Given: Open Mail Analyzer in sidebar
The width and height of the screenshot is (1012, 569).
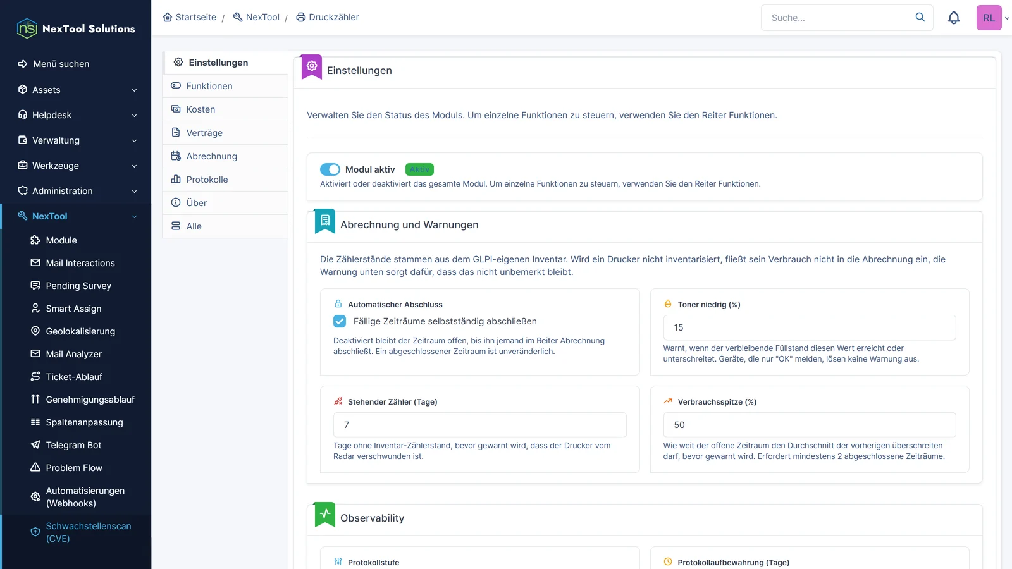Looking at the screenshot, I should [76, 354].
